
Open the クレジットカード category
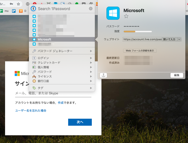(62, 63)
